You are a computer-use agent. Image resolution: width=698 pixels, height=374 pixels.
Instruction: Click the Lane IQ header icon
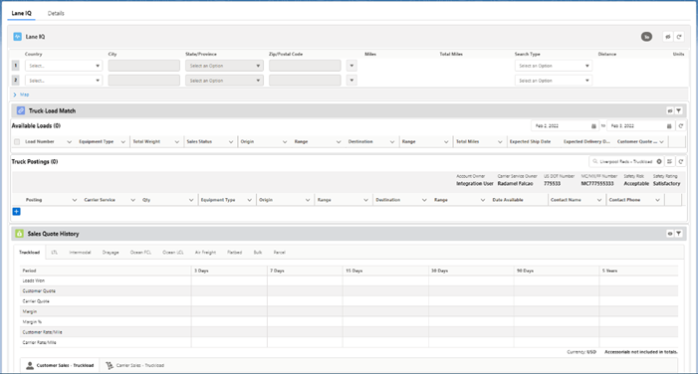(x=17, y=37)
